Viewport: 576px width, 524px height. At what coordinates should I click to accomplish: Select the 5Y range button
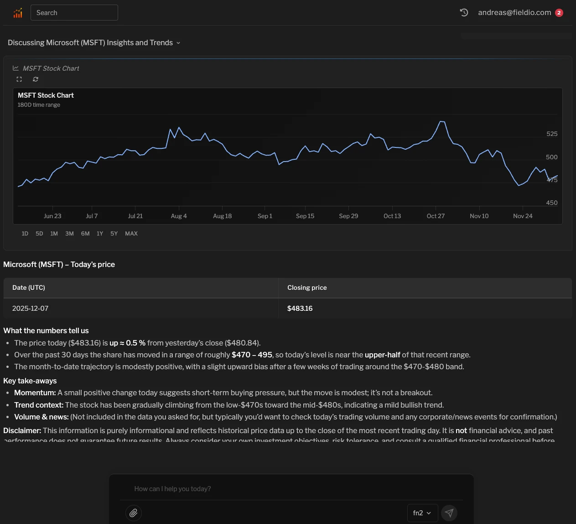114,233
